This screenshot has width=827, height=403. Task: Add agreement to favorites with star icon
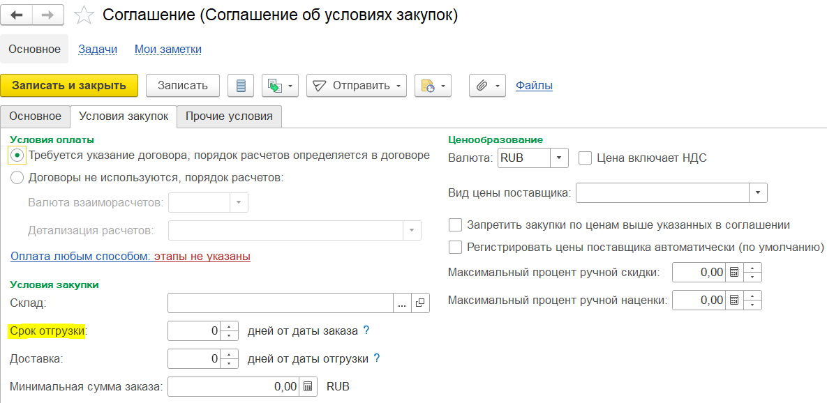pos(84,15)
